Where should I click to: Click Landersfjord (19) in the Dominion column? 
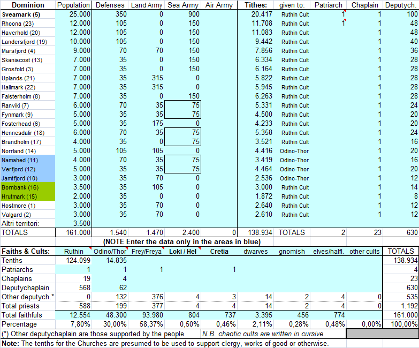point(28,42)
